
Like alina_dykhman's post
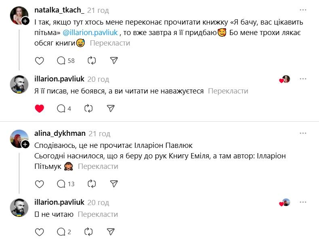[39, 184]
